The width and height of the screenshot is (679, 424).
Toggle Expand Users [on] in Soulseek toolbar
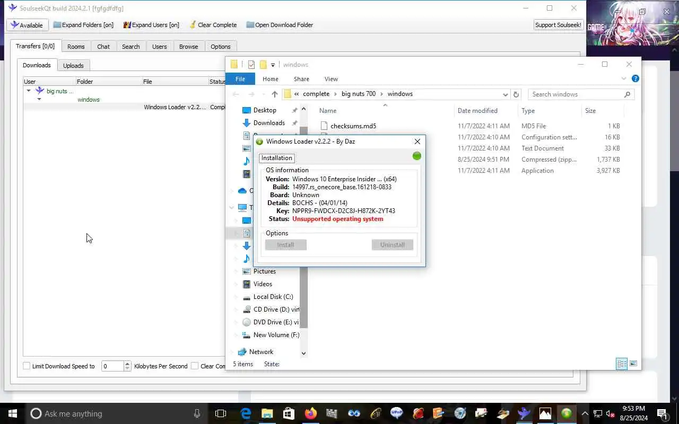(x=151, y=25)
